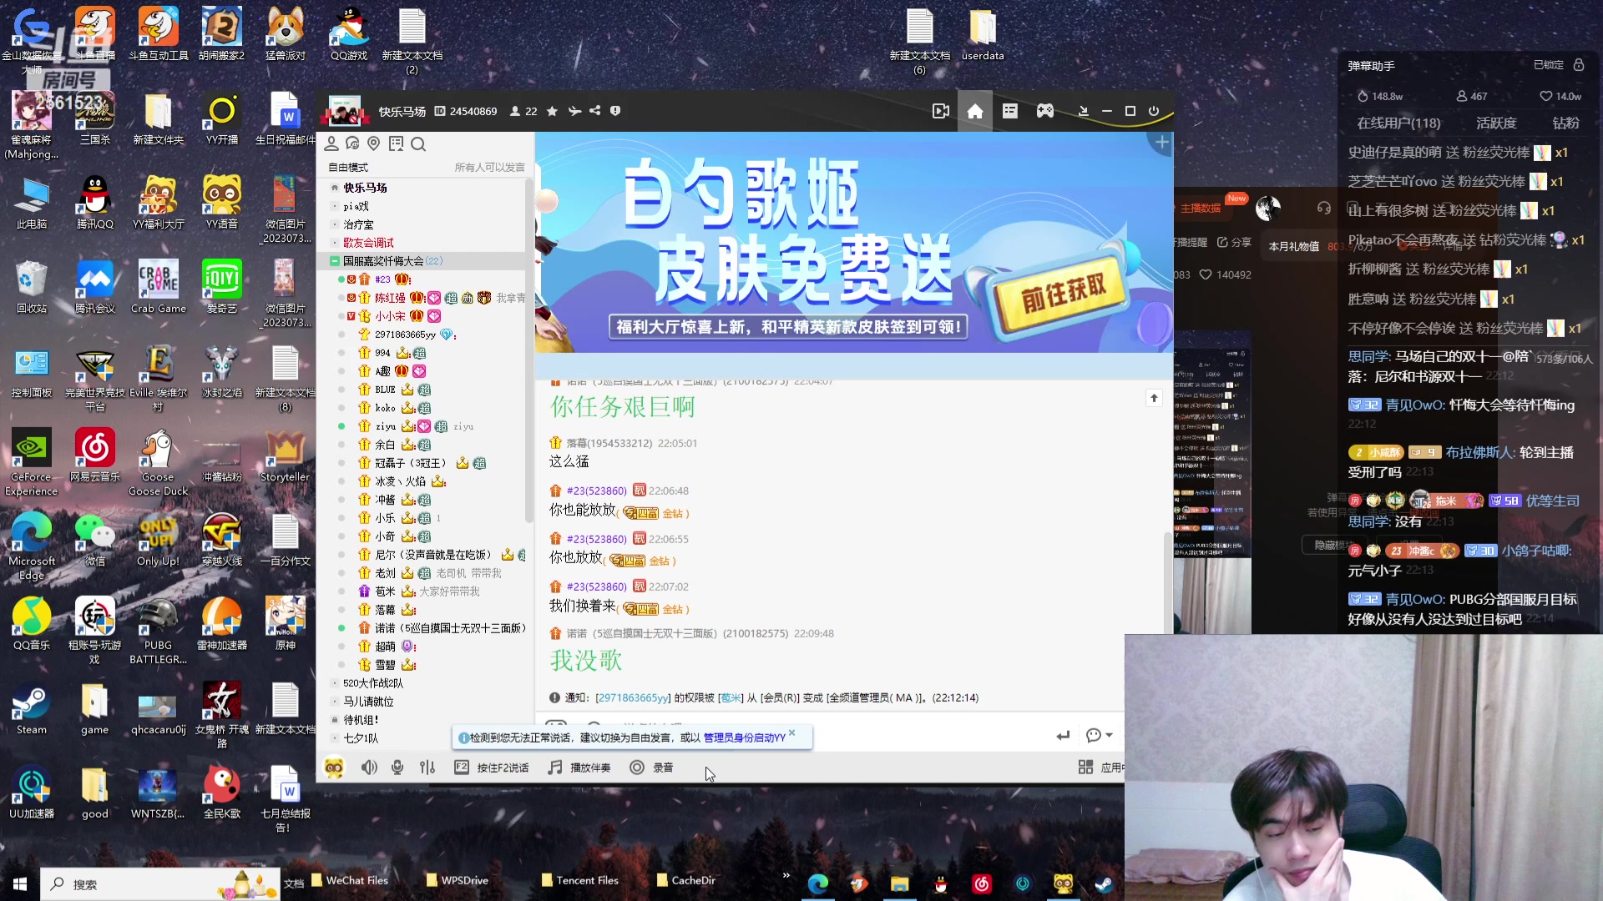Click the home icon in the top toolbar
The height and width of the screenshot is (901, 1603).
(974, 110)
